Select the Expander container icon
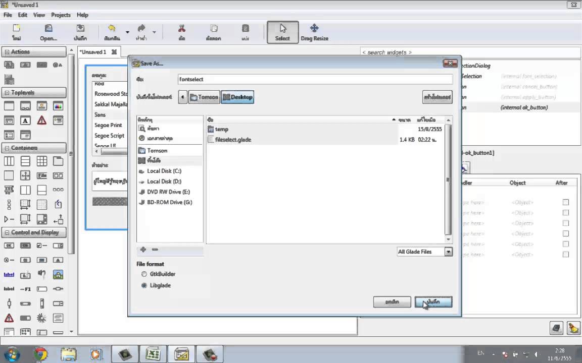The width and height of the screenshot is (582, 363). 9,219
